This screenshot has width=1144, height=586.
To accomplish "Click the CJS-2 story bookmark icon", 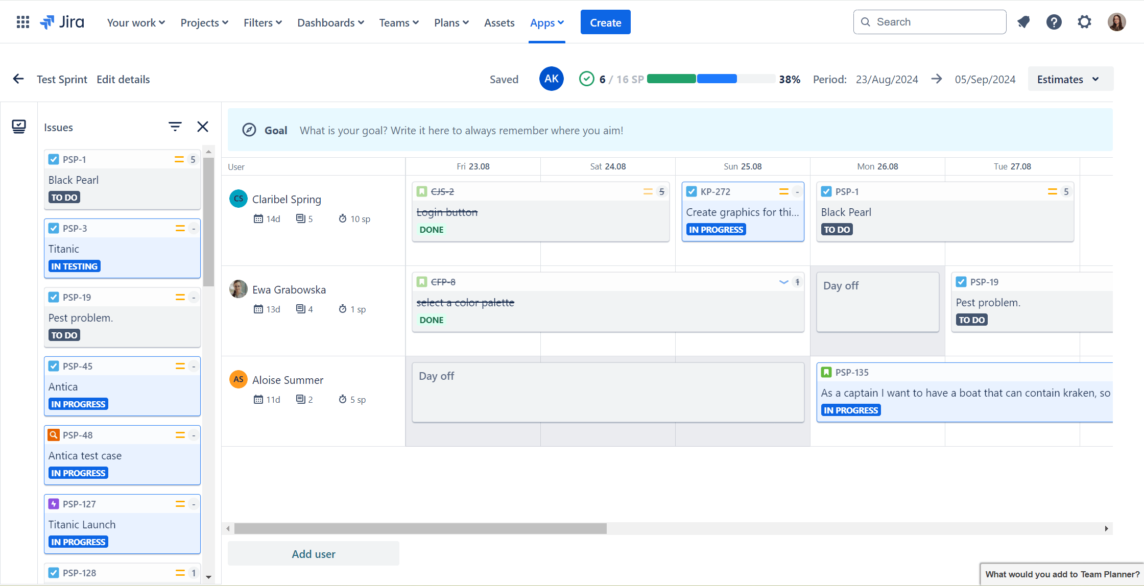I will click(x=422, y=191).
